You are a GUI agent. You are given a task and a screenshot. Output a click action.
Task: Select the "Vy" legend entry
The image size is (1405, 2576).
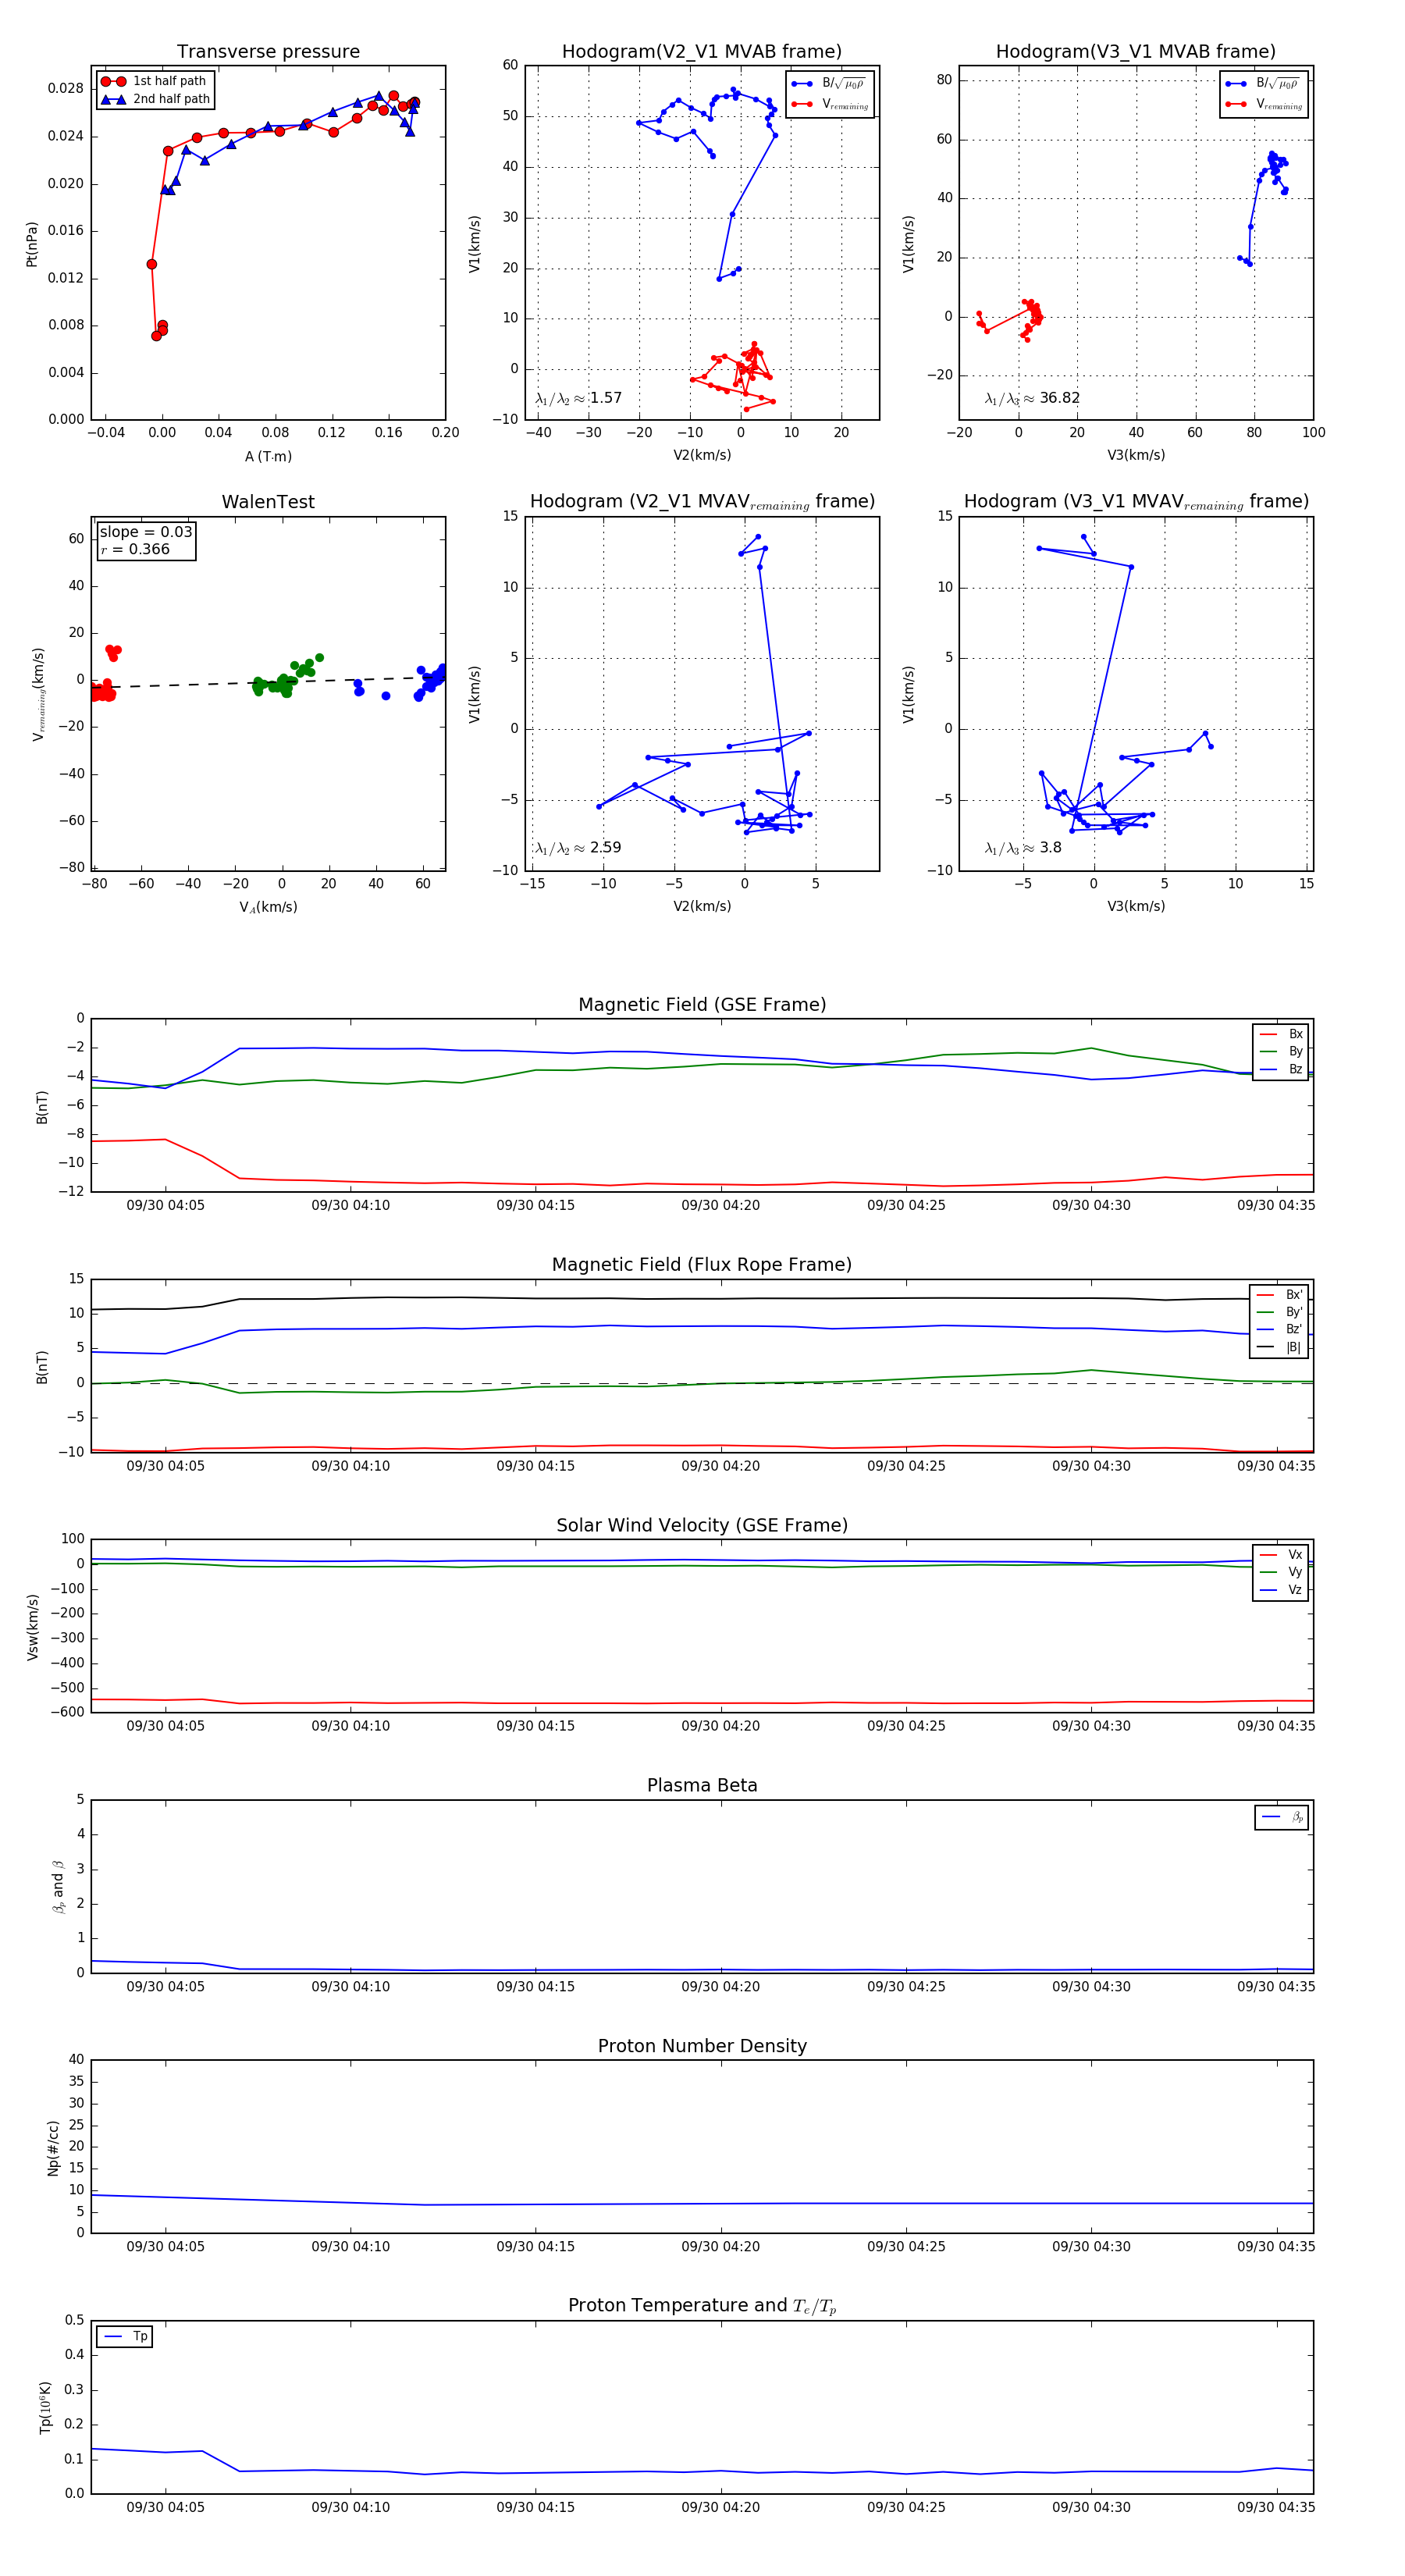coord(1281,1572)
